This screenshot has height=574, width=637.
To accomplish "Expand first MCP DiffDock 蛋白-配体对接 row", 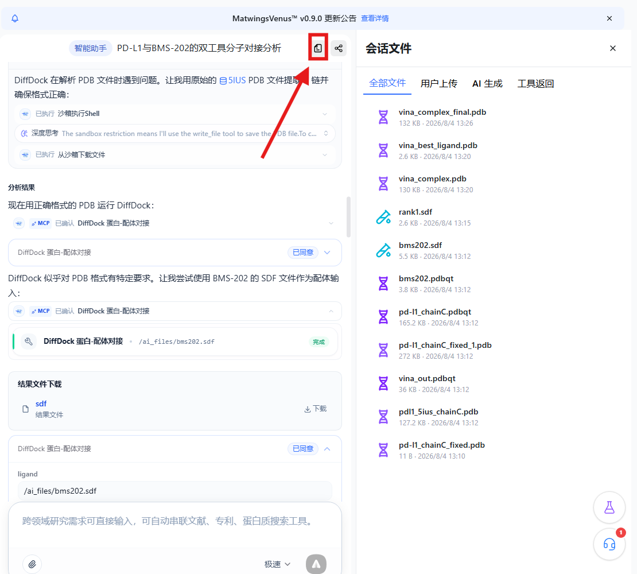I will [x=174, y=223].
